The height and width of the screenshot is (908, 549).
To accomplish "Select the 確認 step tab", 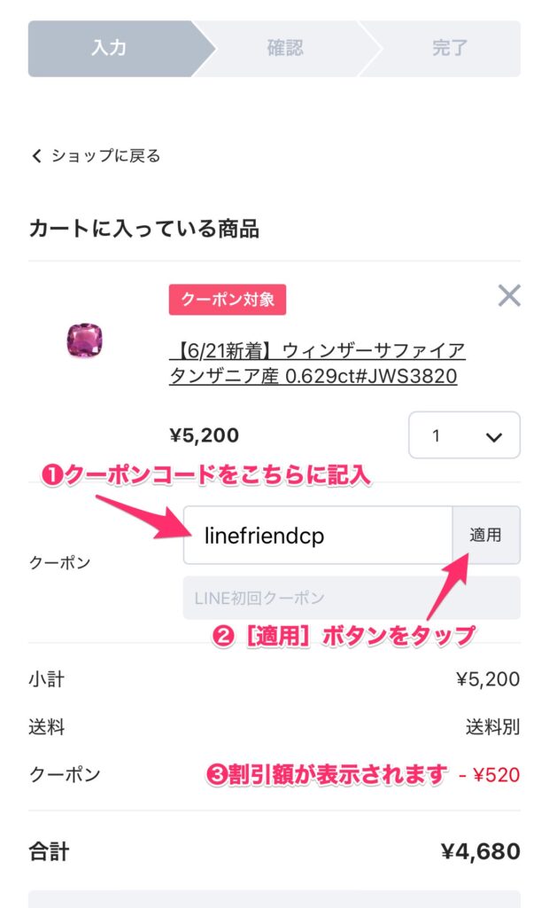I will click(284, 48).
